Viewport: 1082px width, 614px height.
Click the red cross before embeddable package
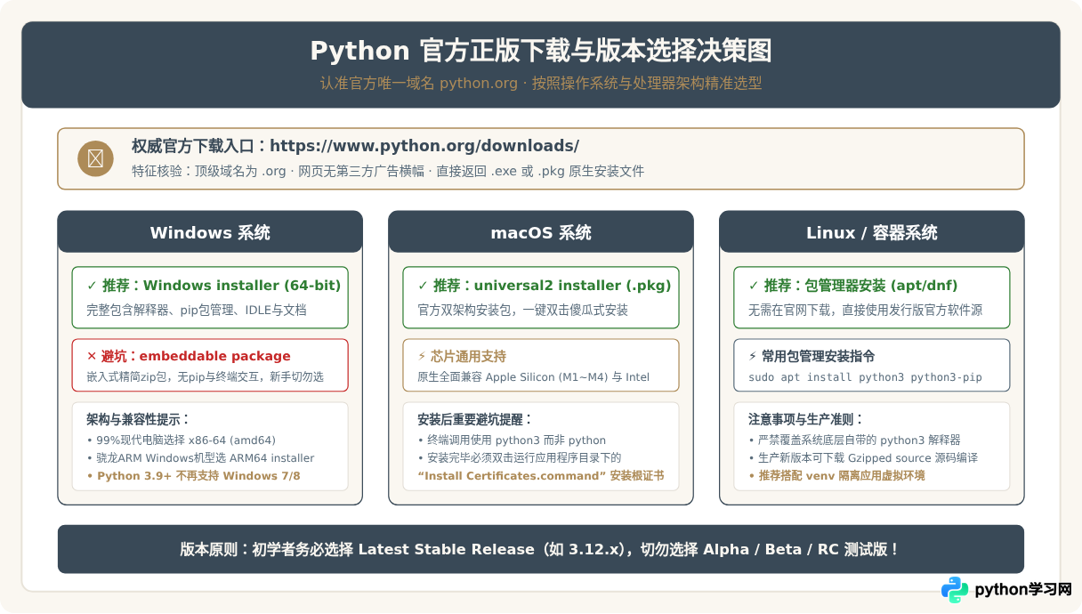tap(92, 356)
